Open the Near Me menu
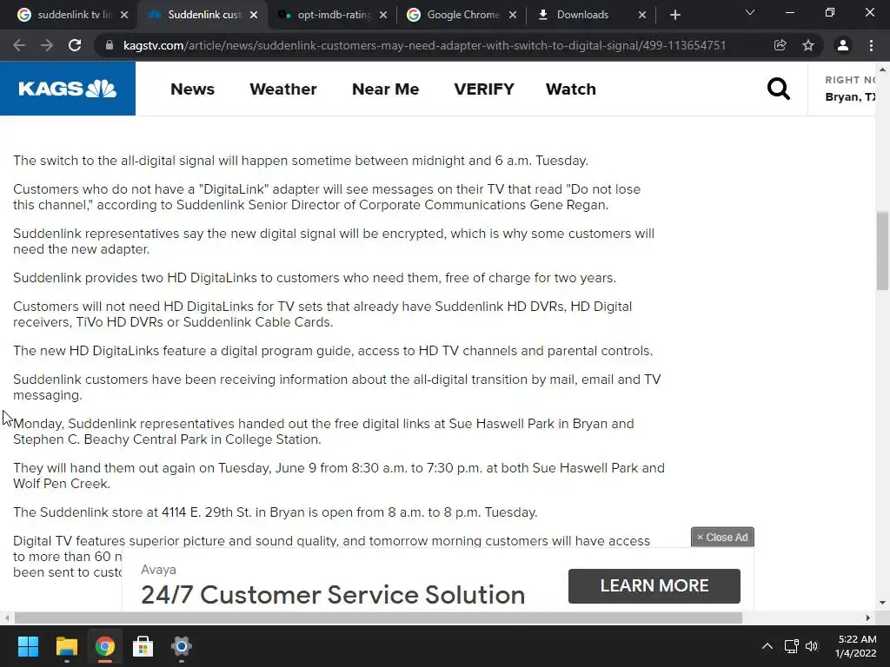Viewport: 890px width, 667px height. (x=385, y=89)
